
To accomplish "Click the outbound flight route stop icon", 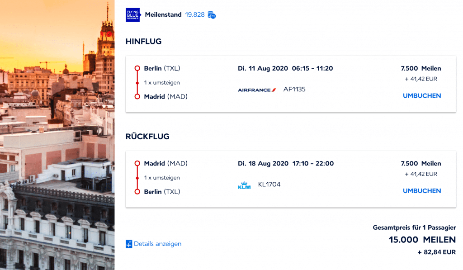I will tap(137, 83).
